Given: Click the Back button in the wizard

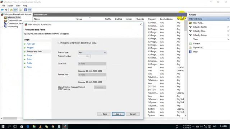Looking at the screenshot, I should tap(104, 114).
